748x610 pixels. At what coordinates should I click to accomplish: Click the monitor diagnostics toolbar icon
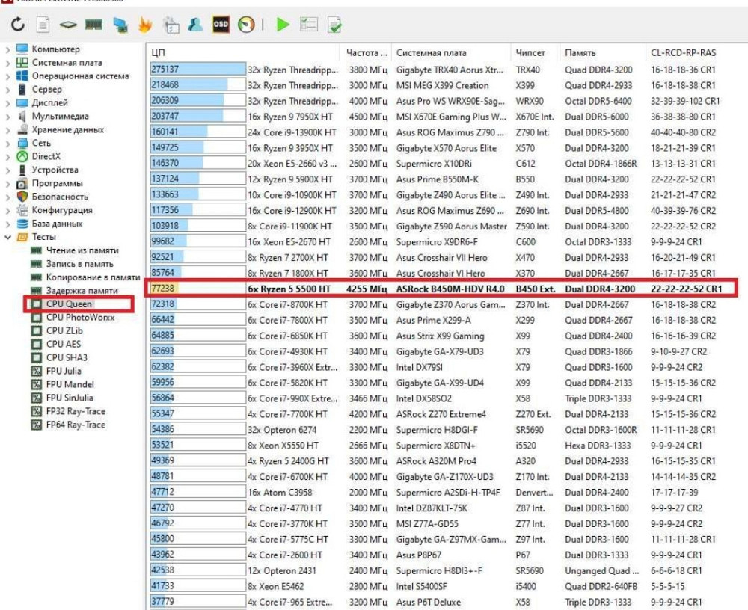coord(120,25)
